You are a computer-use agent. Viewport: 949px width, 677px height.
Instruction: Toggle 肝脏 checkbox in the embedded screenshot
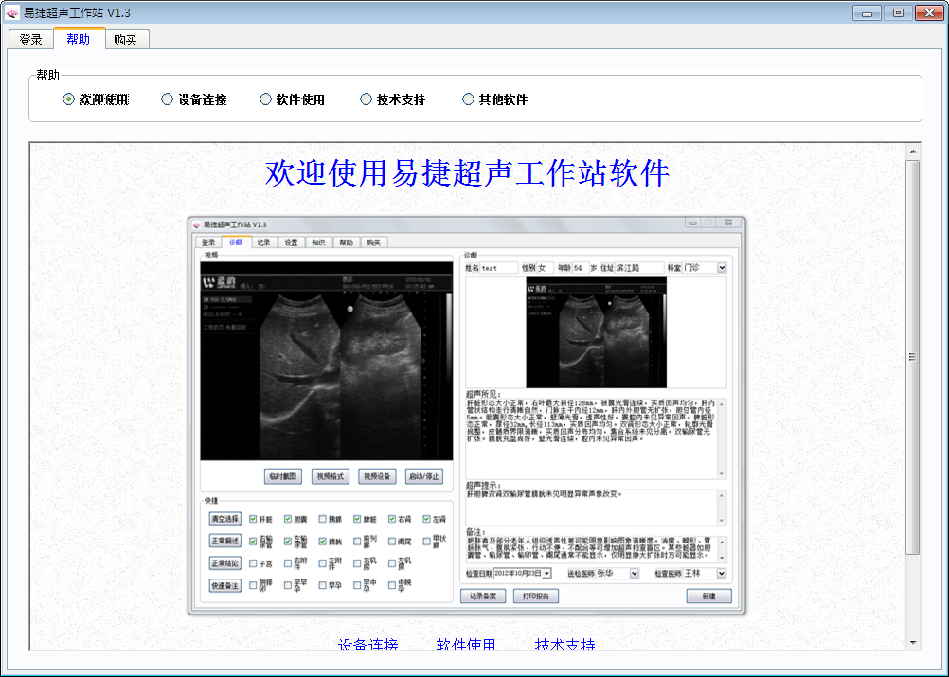[x=253, y=519]
